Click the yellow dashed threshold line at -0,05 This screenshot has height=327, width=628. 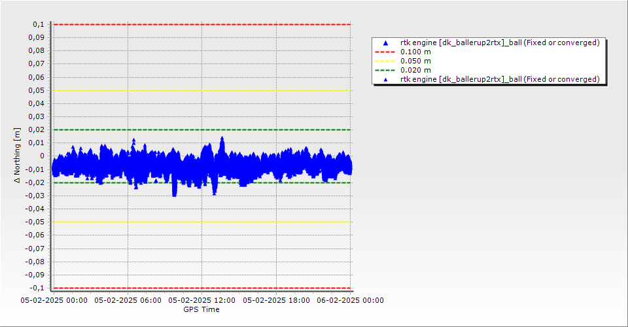pos(202,222)
